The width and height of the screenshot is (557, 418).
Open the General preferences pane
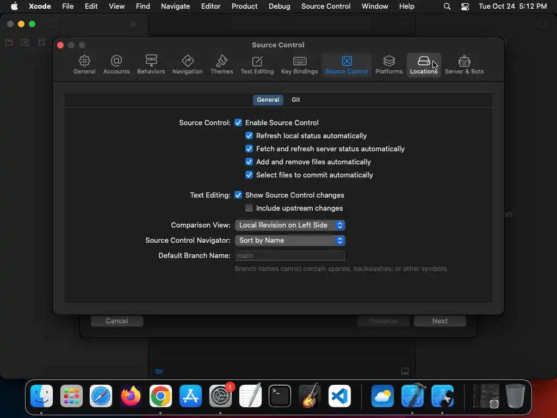[84, 65]
